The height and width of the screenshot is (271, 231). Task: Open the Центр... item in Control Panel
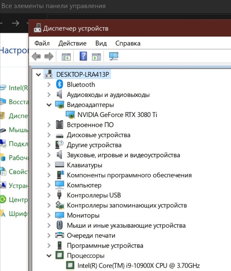point(18,200)
